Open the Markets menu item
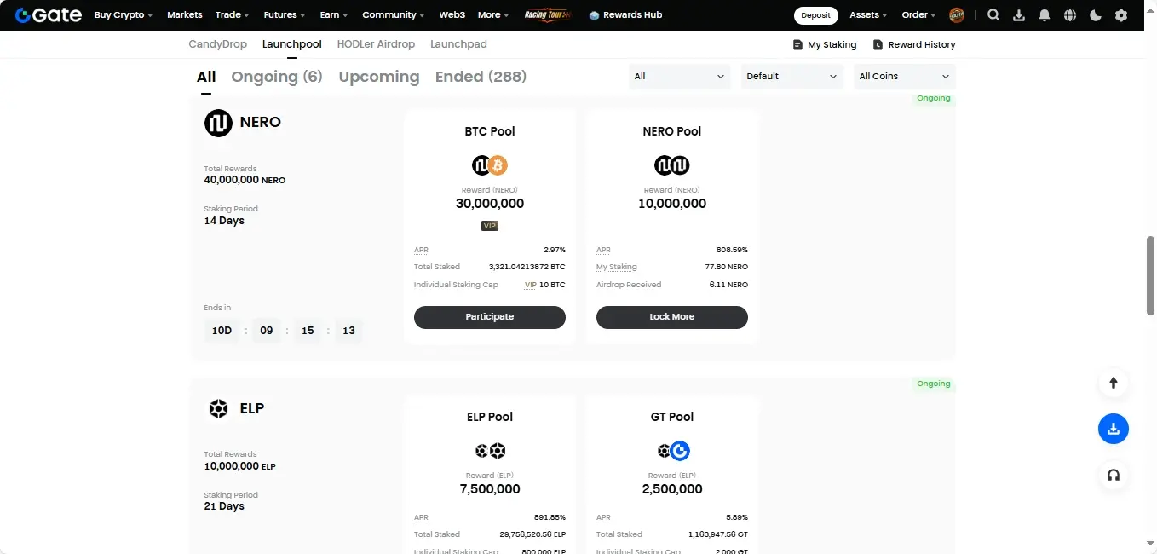Viewport: 1157px width, 554px height. point(185,14)
